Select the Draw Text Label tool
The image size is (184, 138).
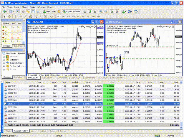click(x=46, y=16)
